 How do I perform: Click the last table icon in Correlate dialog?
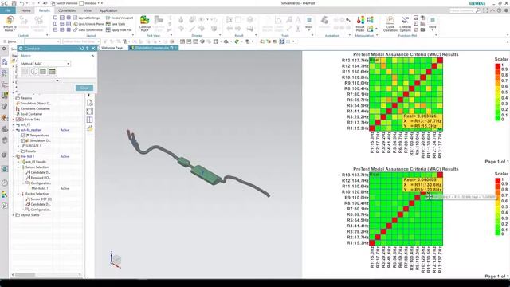(52, 71)
